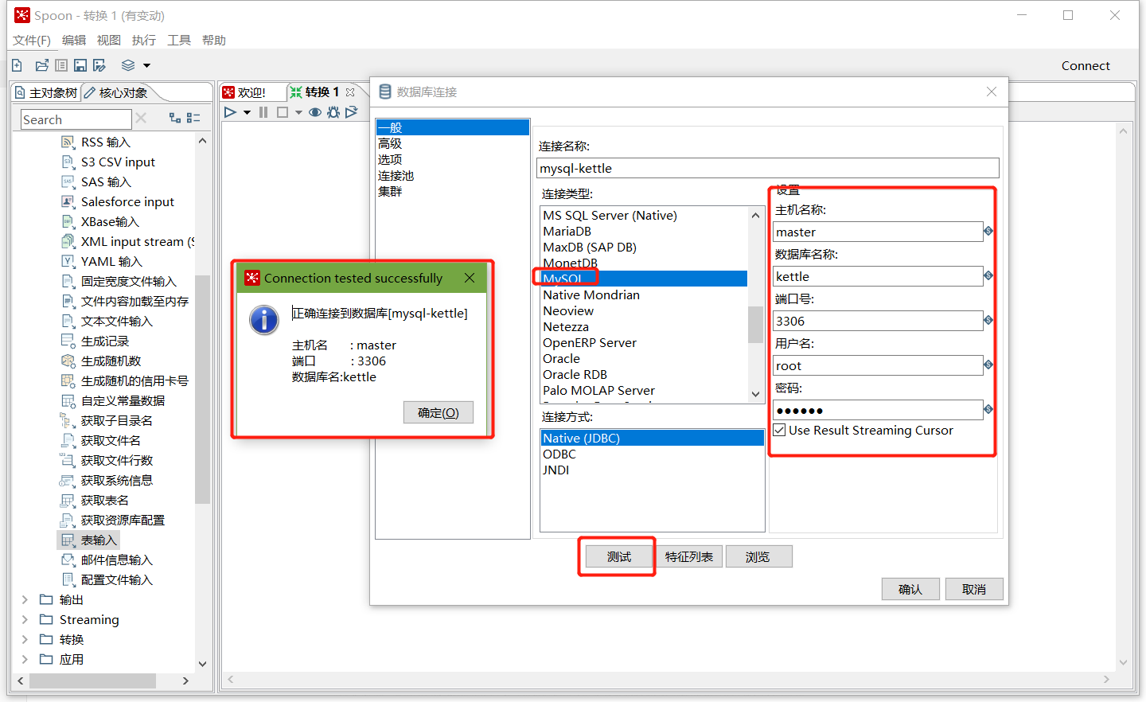Image resolution: width=1146 pixels, height=702 pixels.
Task: Switch to the 主对象树 tab
Action: click(46, 93)
